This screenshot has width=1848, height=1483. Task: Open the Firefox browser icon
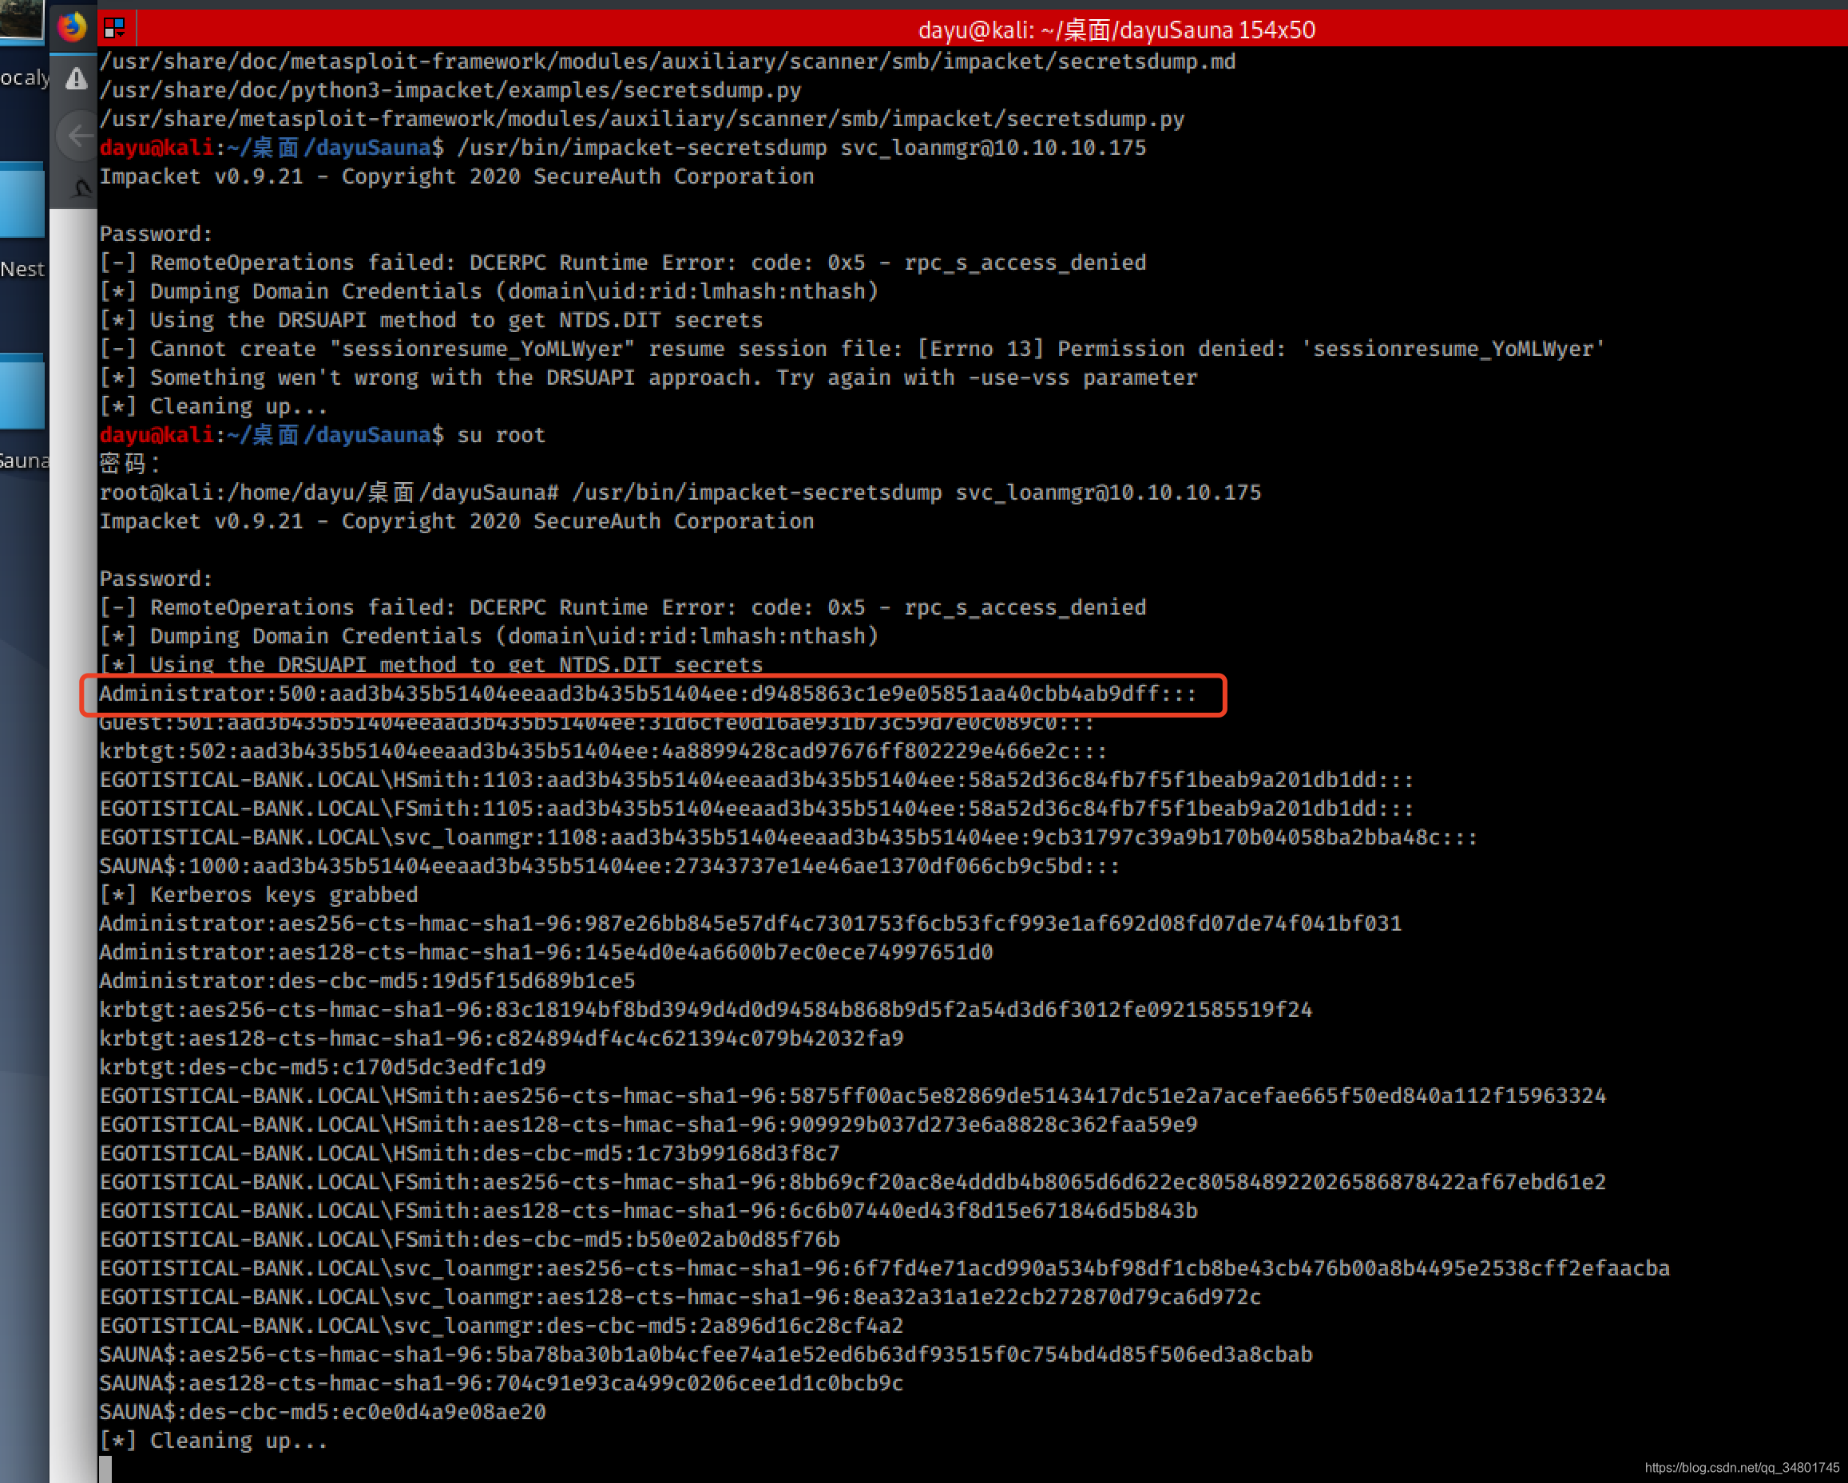pos(72,27)
